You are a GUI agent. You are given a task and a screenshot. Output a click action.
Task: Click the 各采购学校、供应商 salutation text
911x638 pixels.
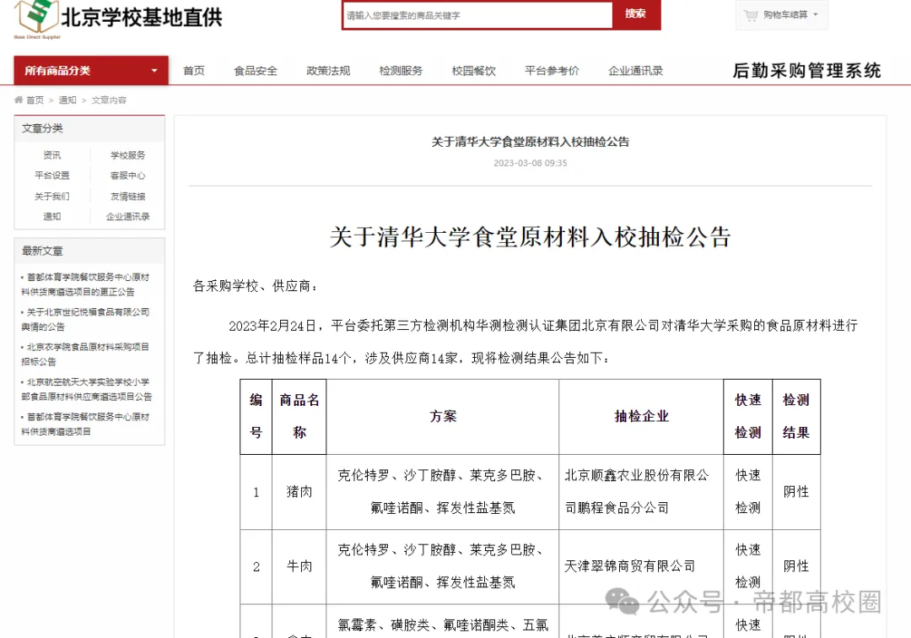pyautogui.click(x=255, y=286)
